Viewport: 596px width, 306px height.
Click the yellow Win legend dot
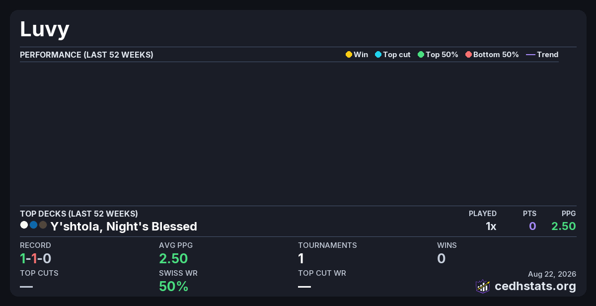pos(349,55)
